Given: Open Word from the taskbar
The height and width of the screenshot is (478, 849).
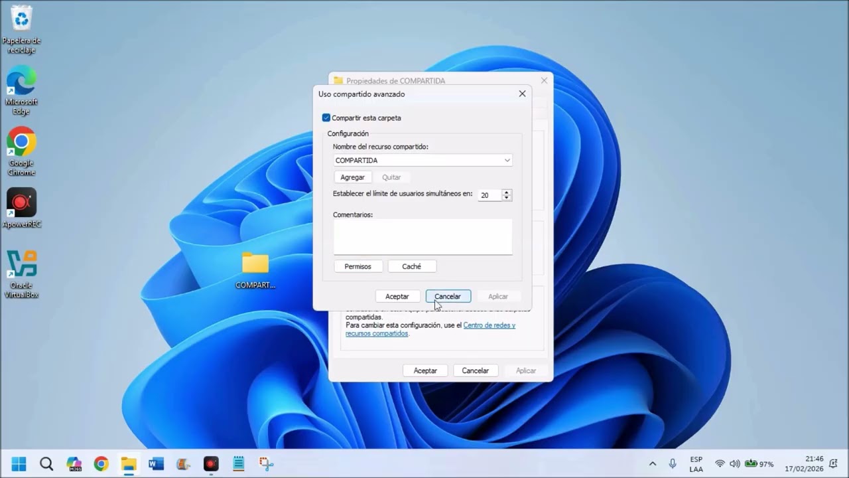Looking at the screenshot, I should point(157,463).
